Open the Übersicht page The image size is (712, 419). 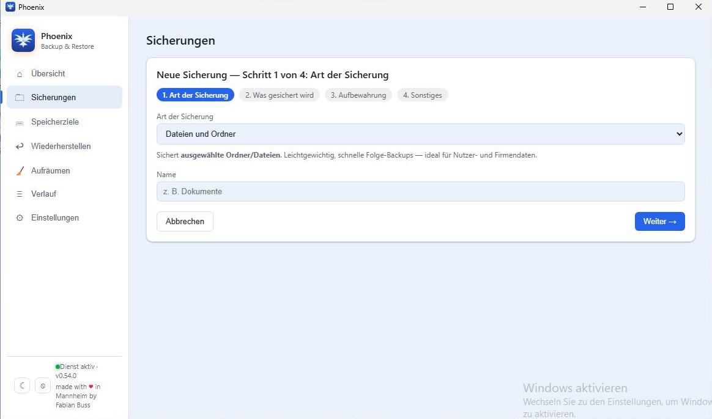point(64,73)
